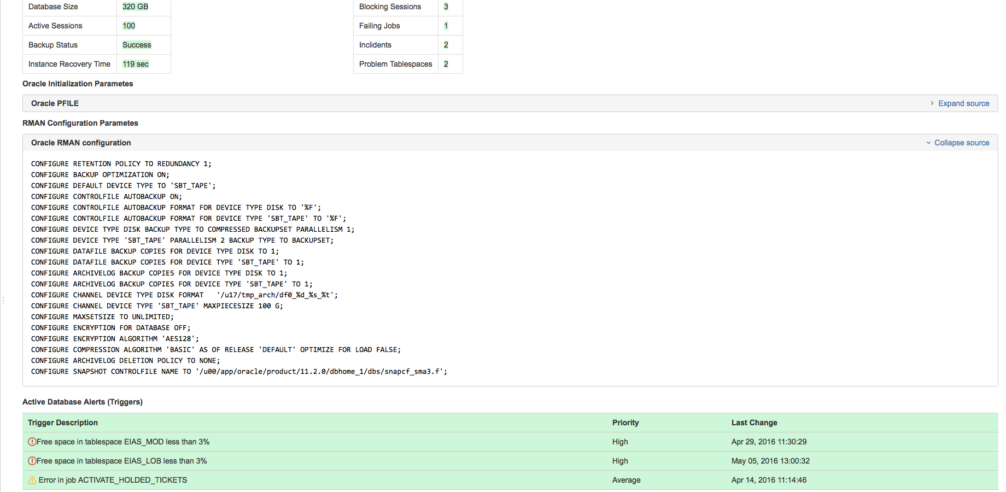Click the Average priority cell

[626, 480]
